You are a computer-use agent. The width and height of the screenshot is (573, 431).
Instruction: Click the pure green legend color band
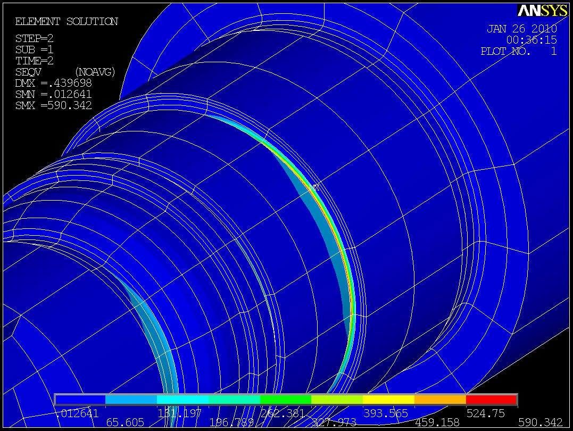click(x=285, y=400)
